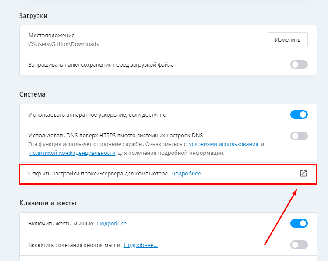Turn on DNS over HTTPS toggle
Screen dimensions: 328x261
pyautogui.click(x=299, y=136)
